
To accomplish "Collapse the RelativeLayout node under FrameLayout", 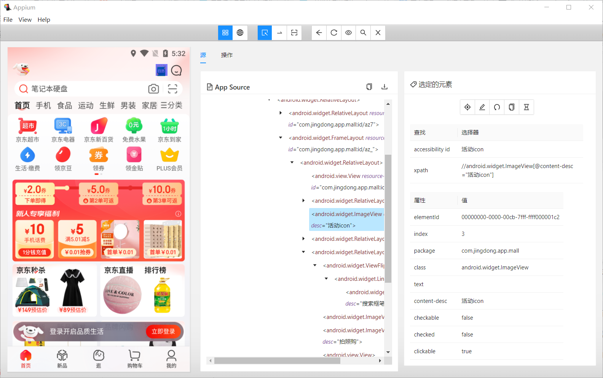I will tap(292, 162).
